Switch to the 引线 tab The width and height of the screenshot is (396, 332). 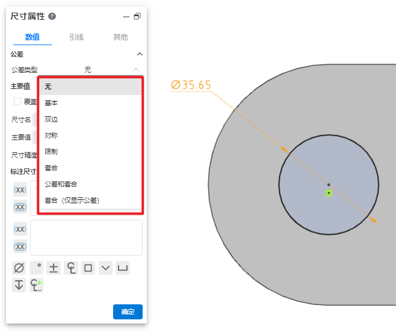pos(76,37)
